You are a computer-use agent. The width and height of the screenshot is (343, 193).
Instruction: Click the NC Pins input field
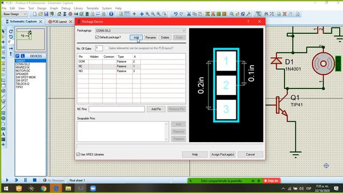117,109
